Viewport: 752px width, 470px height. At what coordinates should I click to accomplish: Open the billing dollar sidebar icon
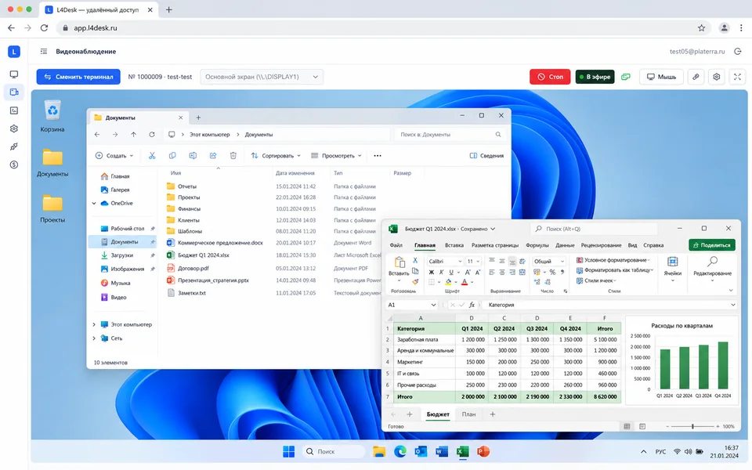[14, 164]
